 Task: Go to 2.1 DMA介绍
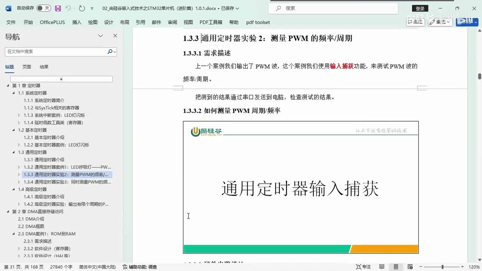(31, 219)
